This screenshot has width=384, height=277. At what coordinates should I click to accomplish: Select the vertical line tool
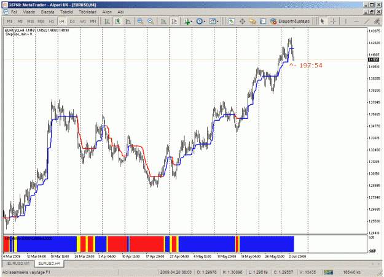point(346,21)
